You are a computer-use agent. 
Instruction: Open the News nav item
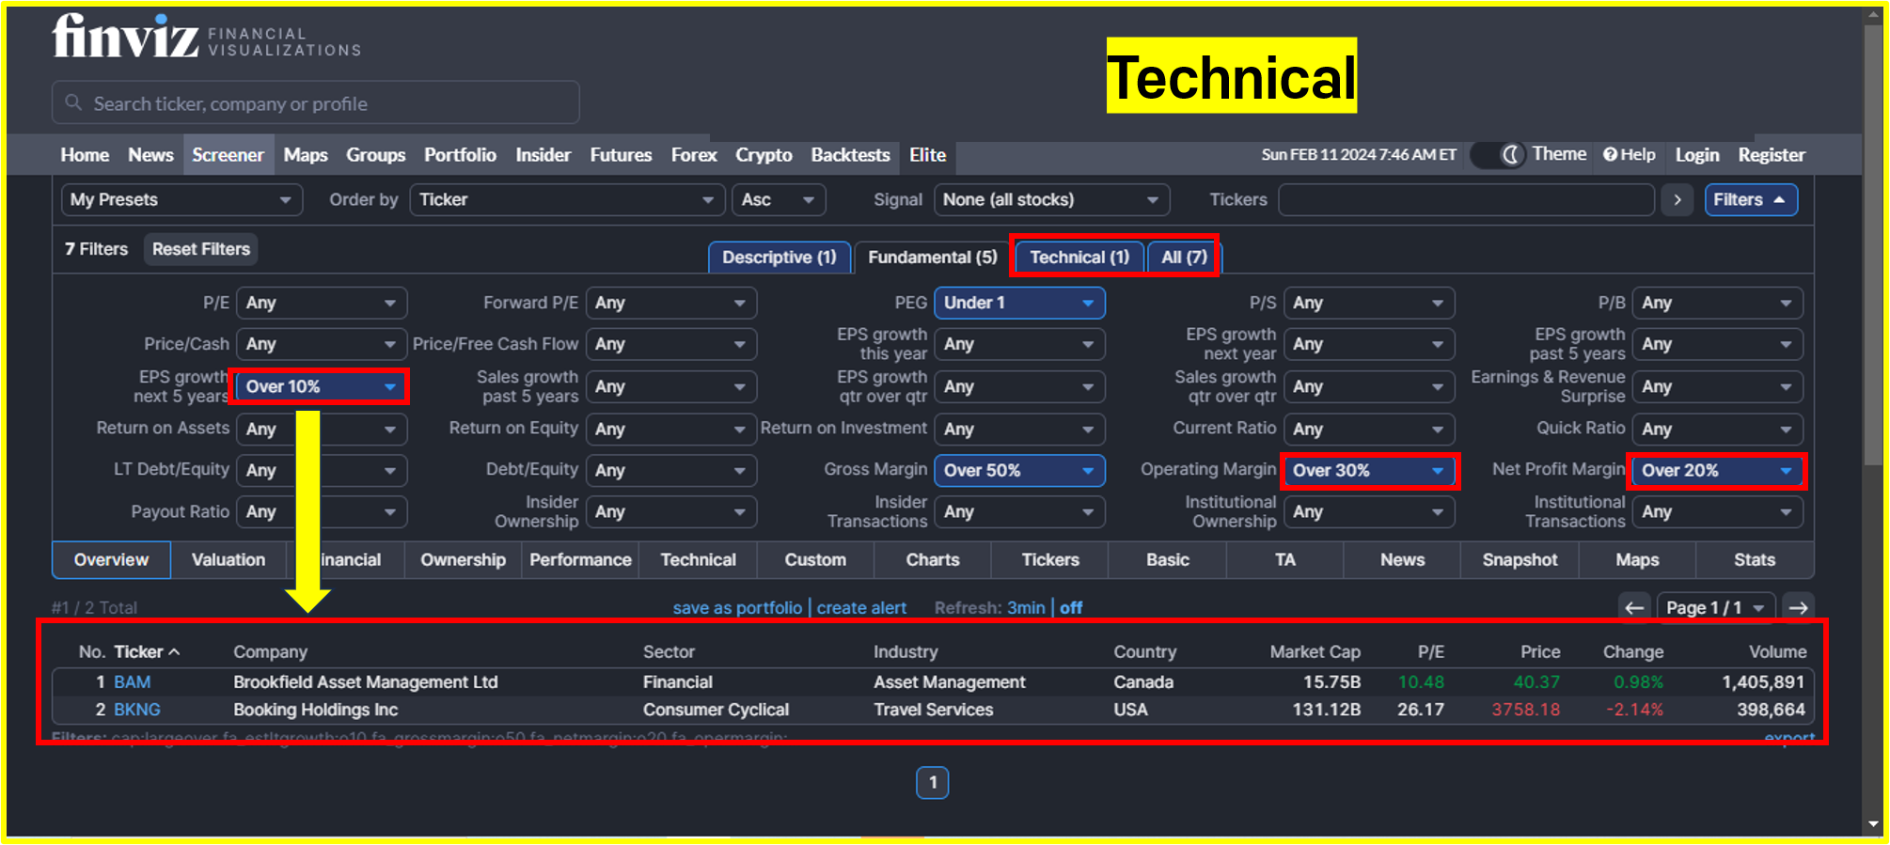(150, 155)
